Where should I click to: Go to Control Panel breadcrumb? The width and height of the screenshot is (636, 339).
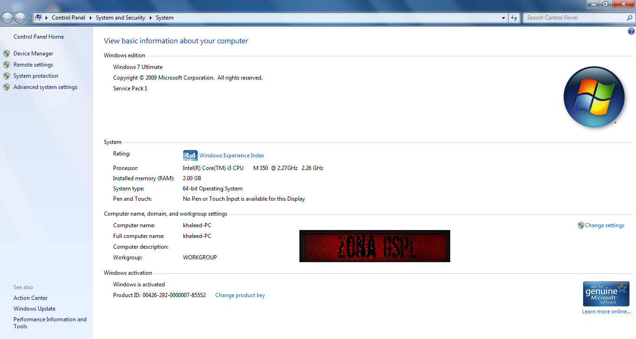(68, 18)
